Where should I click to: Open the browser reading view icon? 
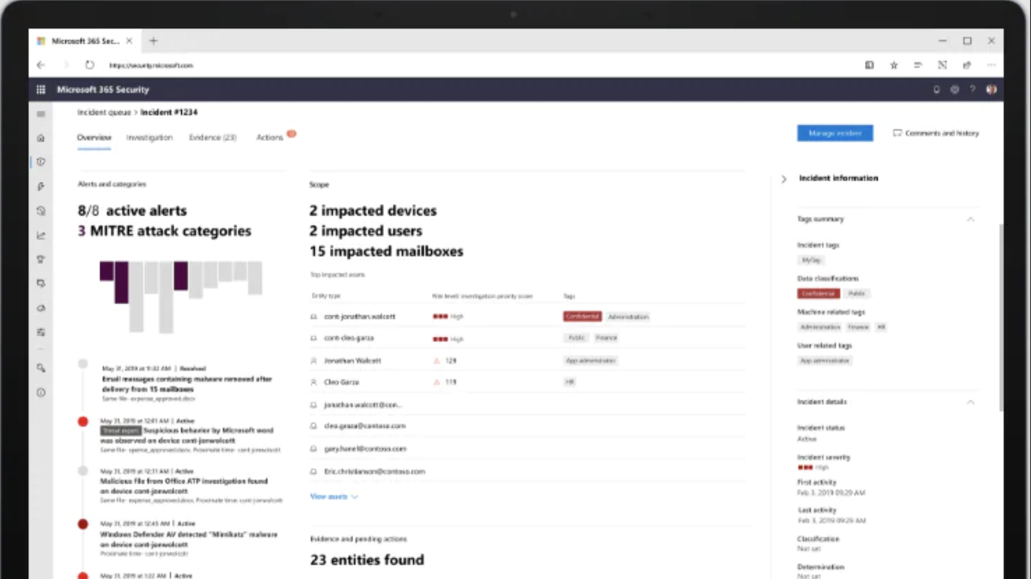pos(869,65)
